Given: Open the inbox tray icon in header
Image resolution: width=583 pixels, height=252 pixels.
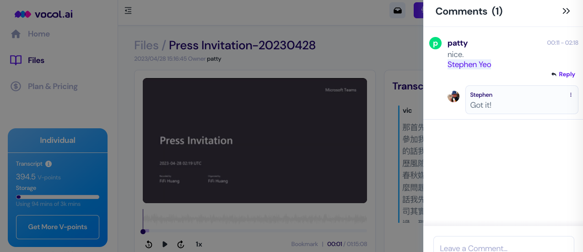Looking at the screenshot, I should coord(398,10).
